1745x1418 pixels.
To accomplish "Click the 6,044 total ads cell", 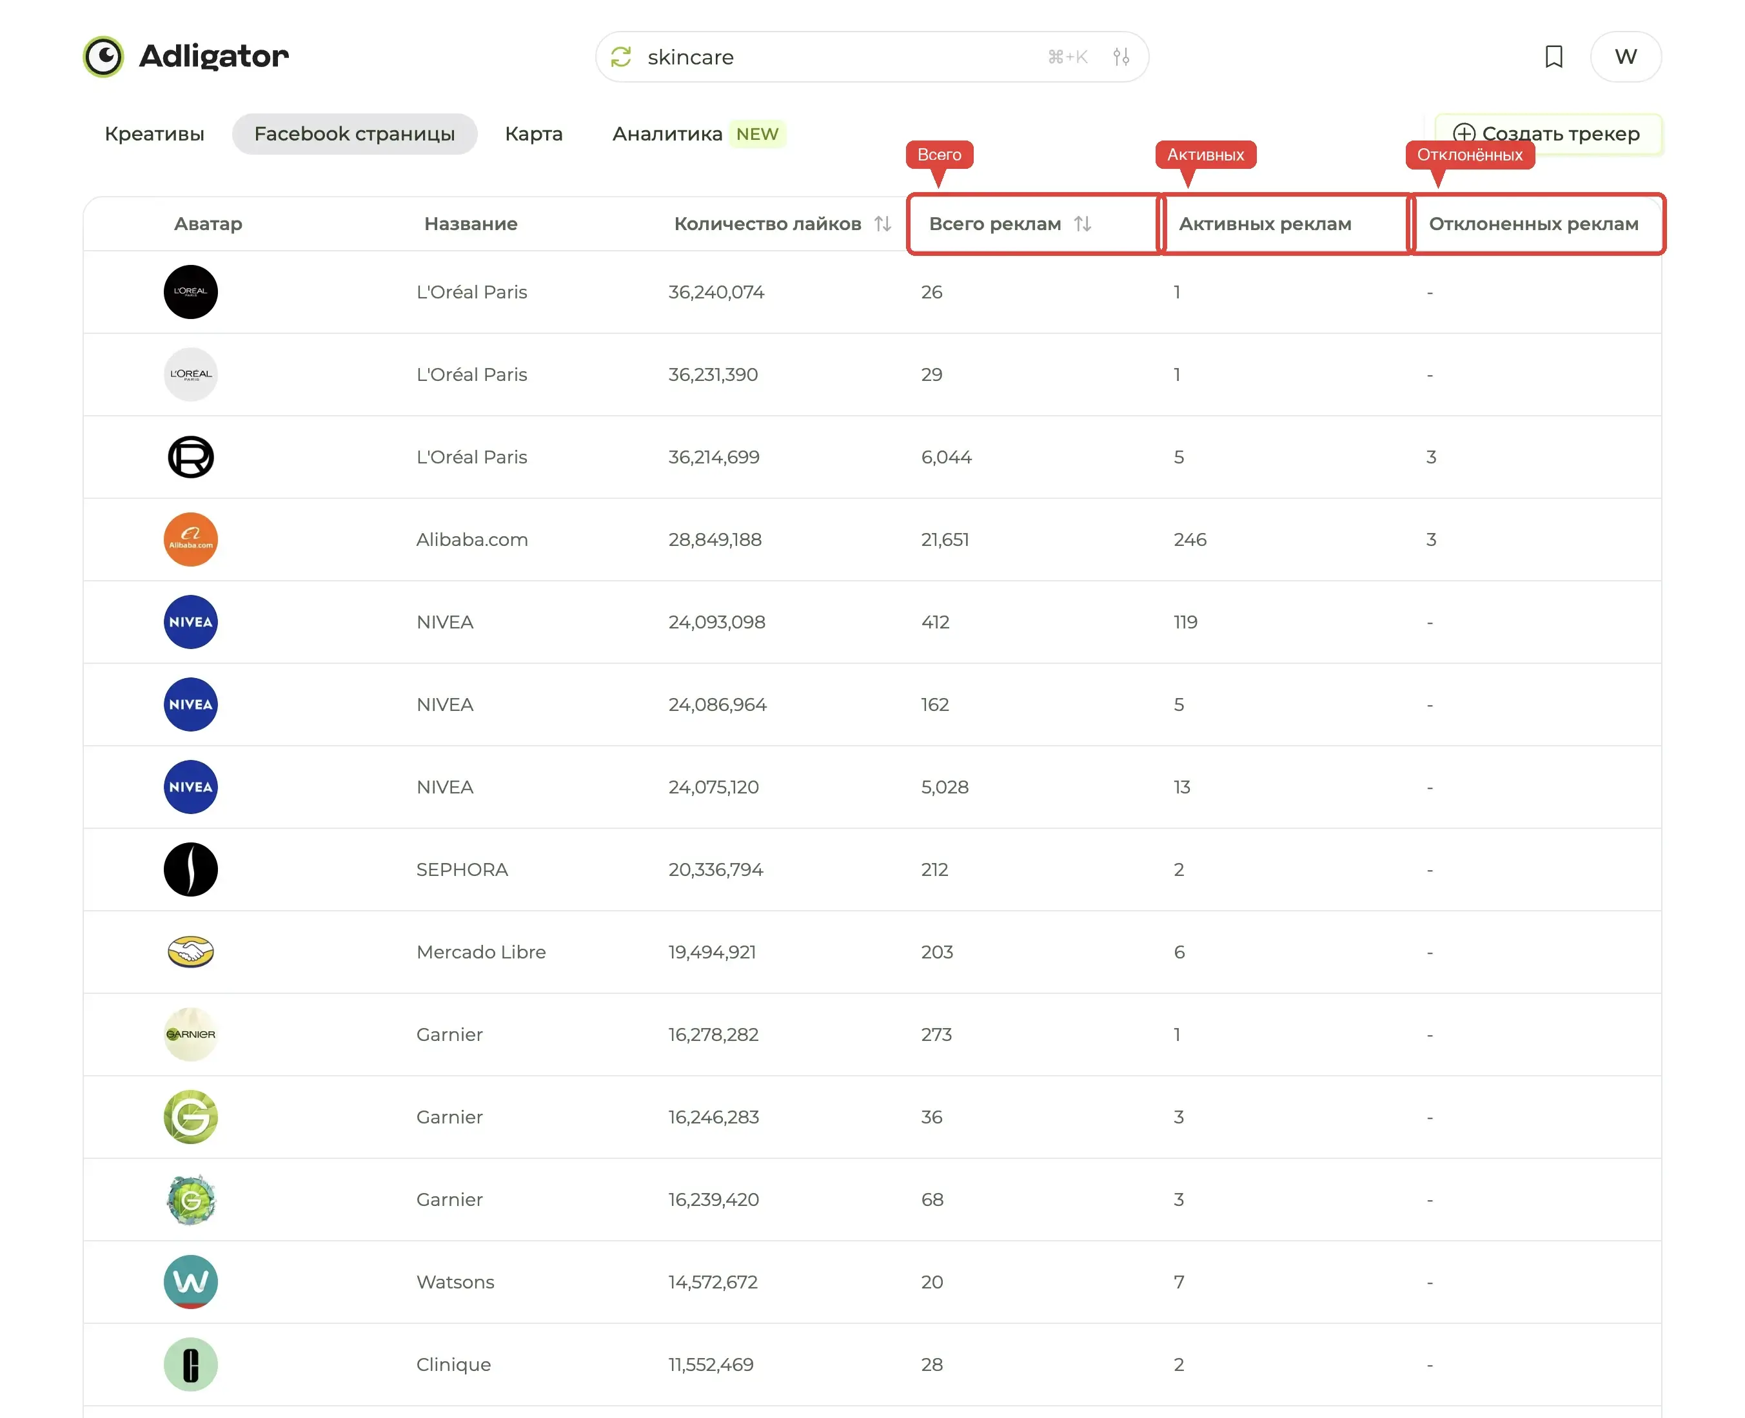I will tap(947, 456).
